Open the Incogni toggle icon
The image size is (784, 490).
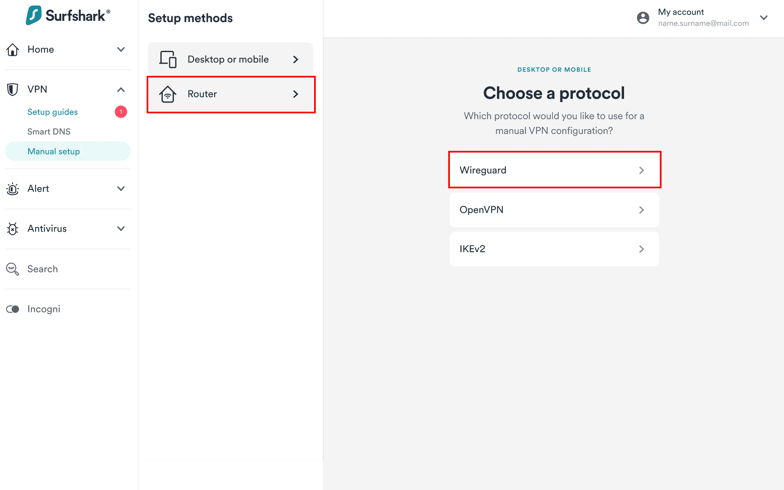[13, 309]
